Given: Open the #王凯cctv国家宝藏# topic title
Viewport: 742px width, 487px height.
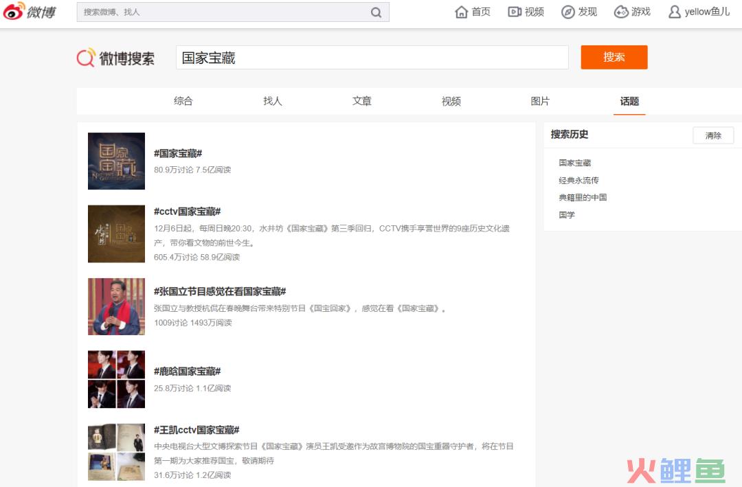Looking at the screenshot, I should click(196, 430).
